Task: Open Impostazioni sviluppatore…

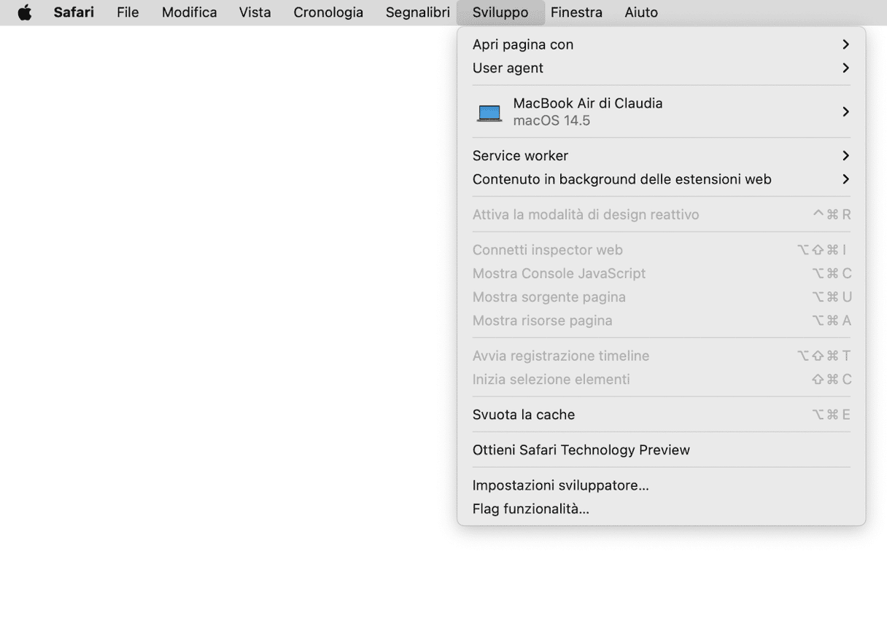Action: pyautogui.click(x=661, y=485)
